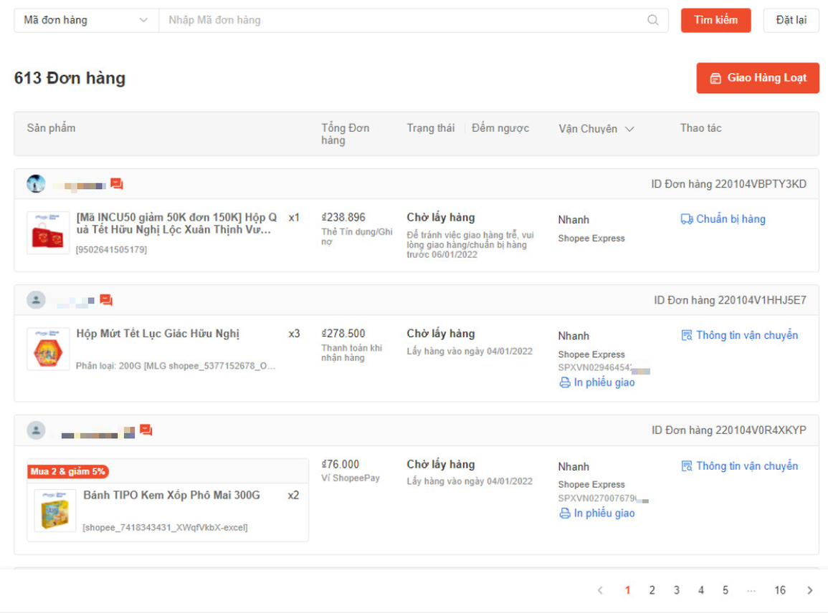Go to previous page with left arrow
The image size is (828, 613).
click(x=601, y=590)
